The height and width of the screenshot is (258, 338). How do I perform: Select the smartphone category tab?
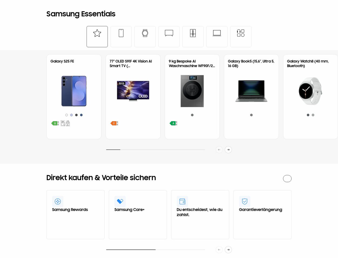[x=121, y=37]
